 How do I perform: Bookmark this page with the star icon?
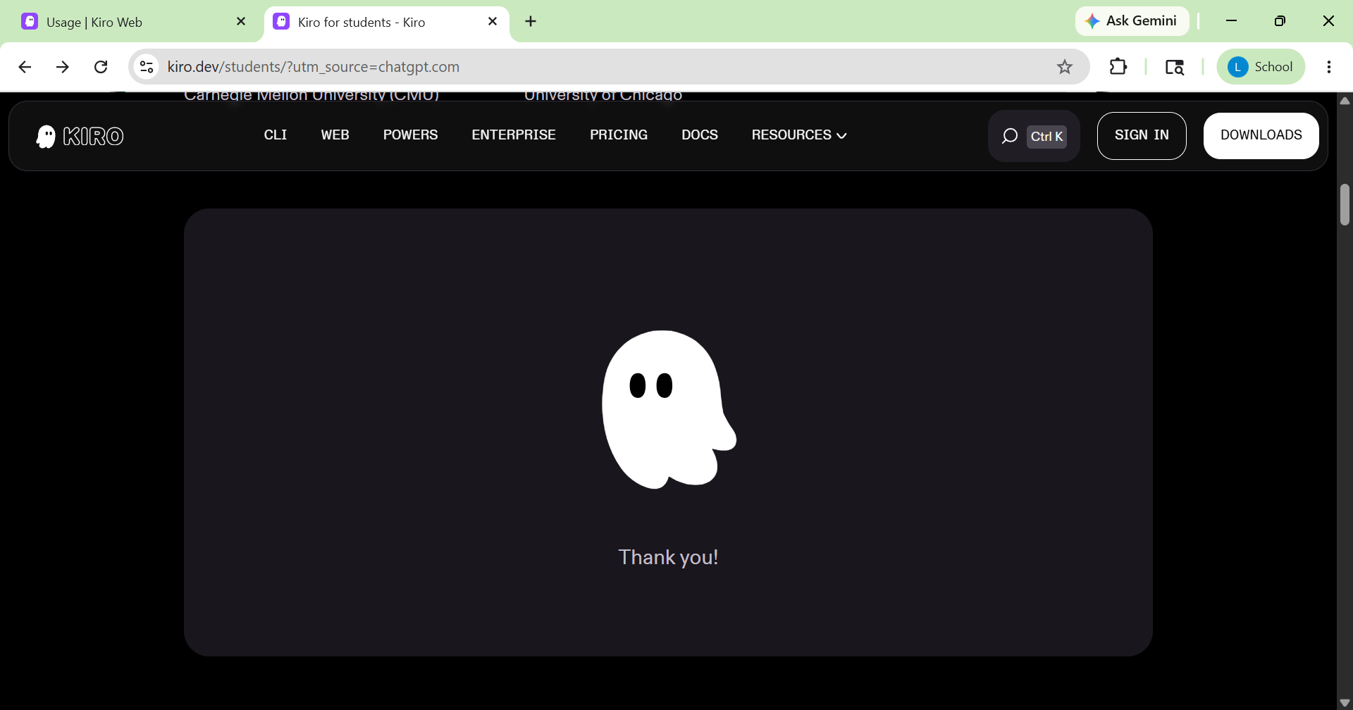1064,67
